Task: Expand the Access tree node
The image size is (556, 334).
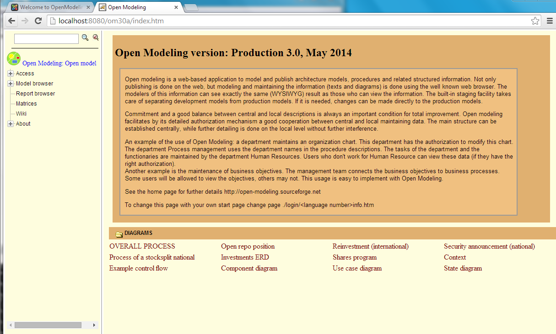Action: click(x=10, y=73)
